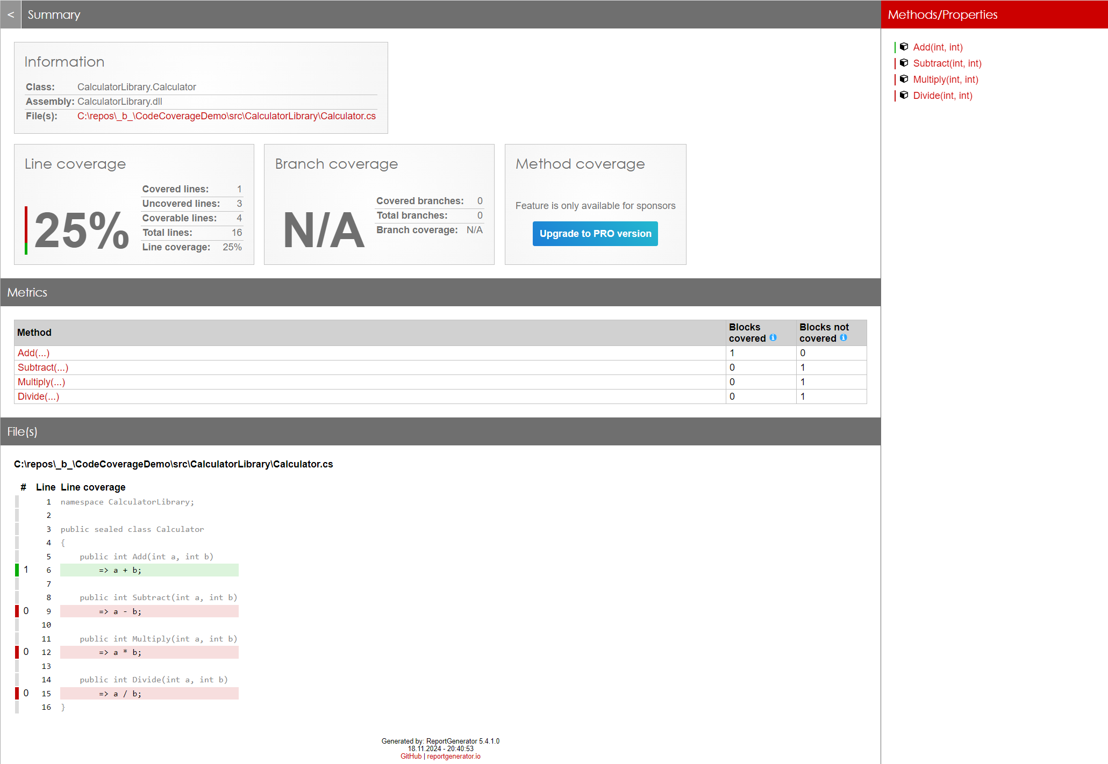Click the red coverage bar beside 25%
Viewport: 1108px width, 764px height.
26,225
